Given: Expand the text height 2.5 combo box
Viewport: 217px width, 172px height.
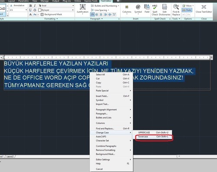Looking at the screenshot, I should point(18,10).
